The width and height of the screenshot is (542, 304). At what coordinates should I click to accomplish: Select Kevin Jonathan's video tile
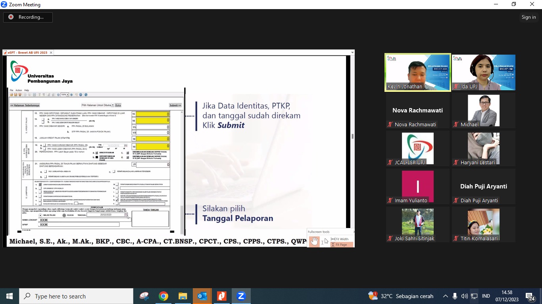(418, 73)
